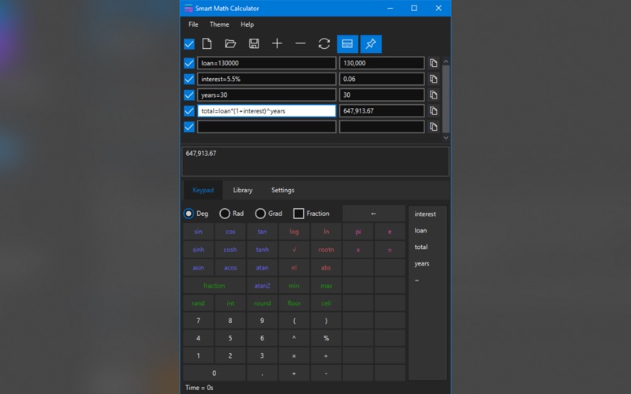
Task: Click the sin keypad button
Action: tap(199, 232)
